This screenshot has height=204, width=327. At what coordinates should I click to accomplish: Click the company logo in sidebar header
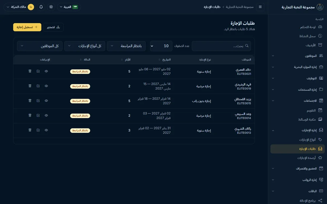320,7
